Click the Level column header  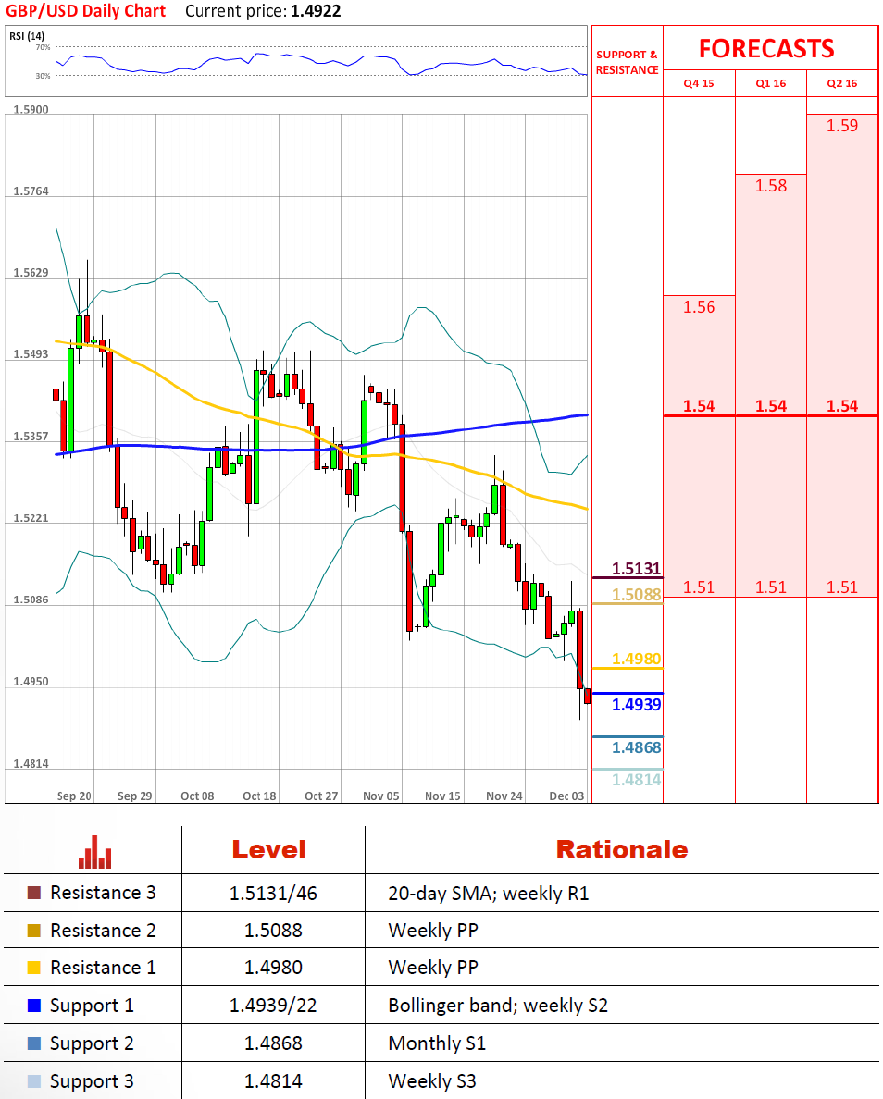click(269, 849)
